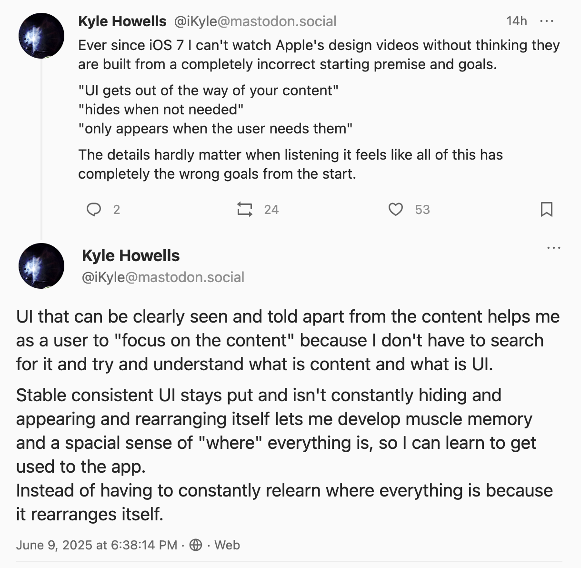Click the favorite count of 53
Screen dimensions: 581x568
click(422, 210)
